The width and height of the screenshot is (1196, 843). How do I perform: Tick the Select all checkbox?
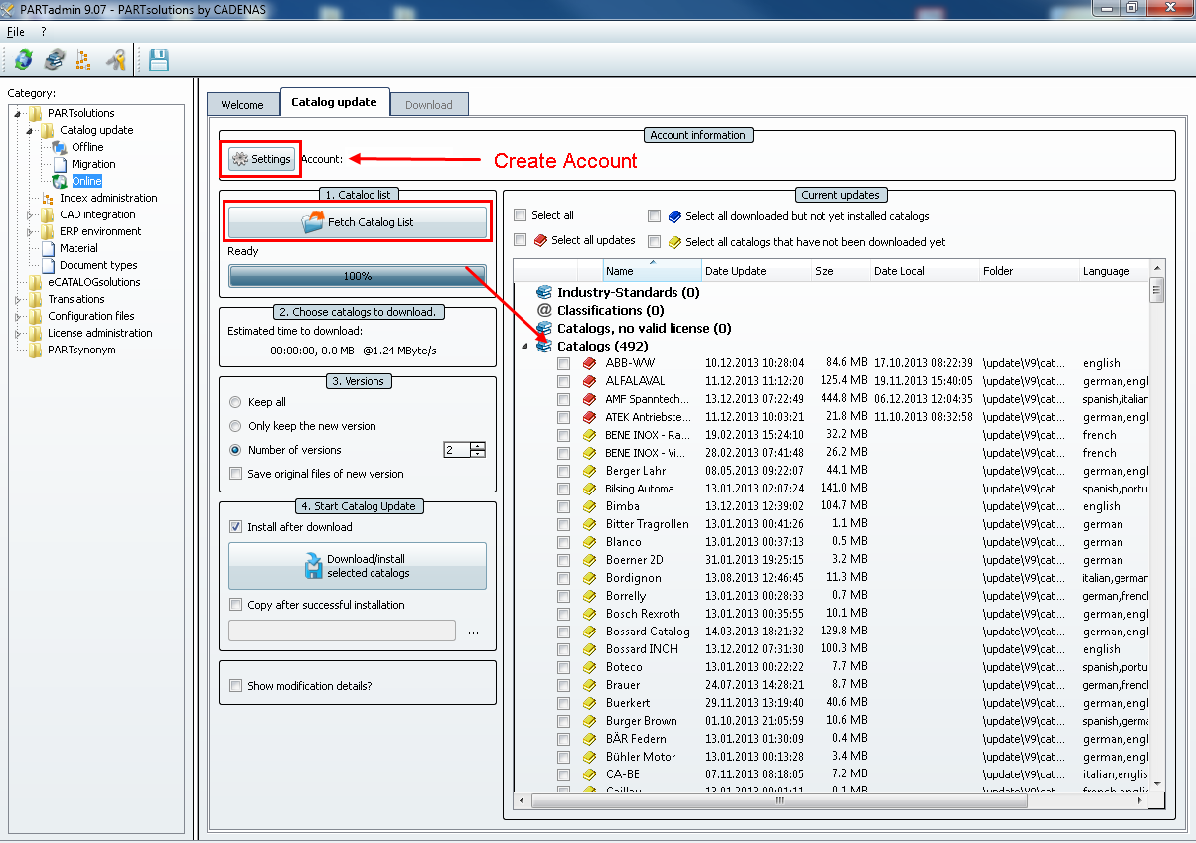[521, 215]
